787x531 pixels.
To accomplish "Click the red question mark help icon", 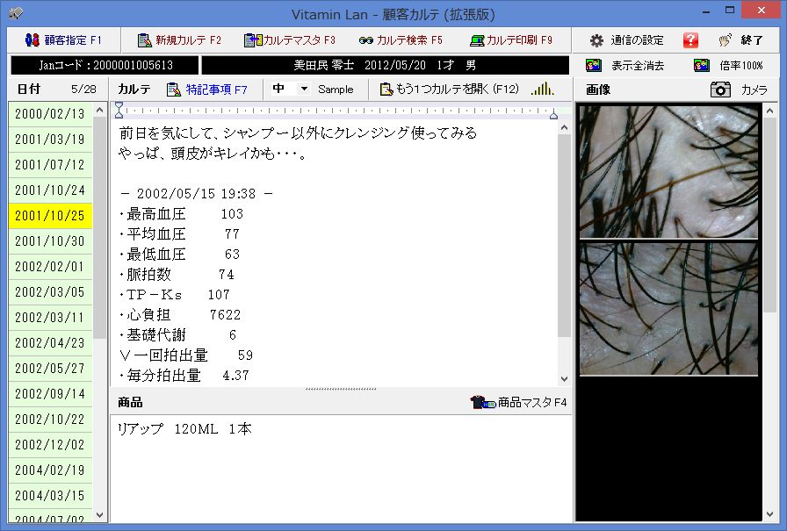I will (x=690, y=40).
